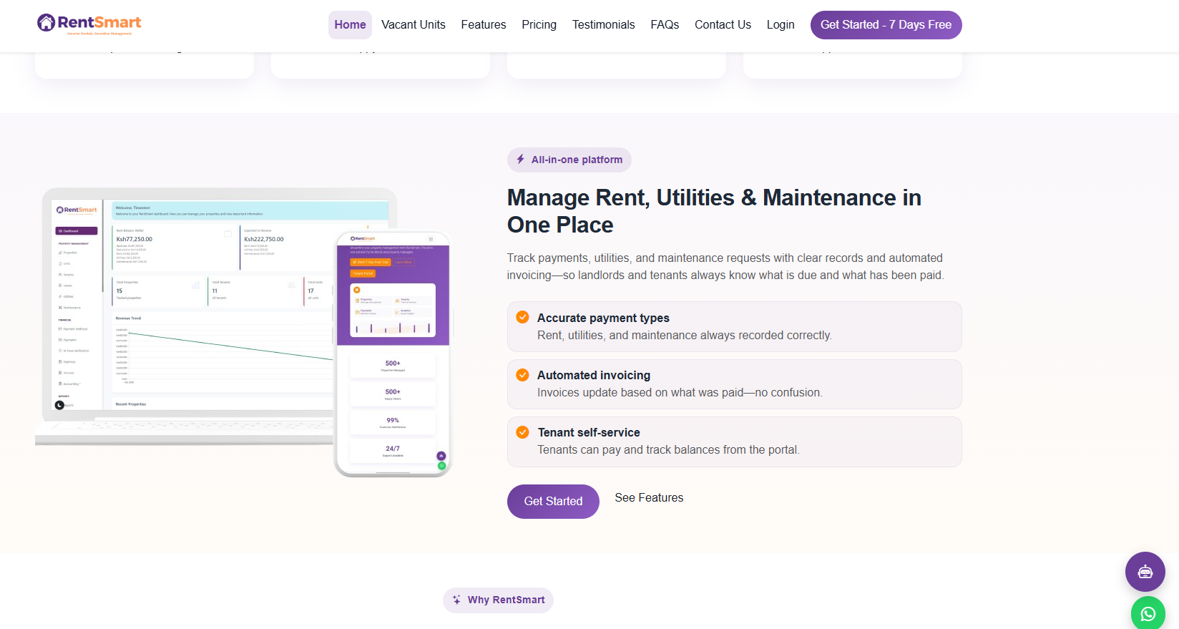View the Testimonials section
The width and height of the screenshot is (1179, 629).
coord(603,25)
